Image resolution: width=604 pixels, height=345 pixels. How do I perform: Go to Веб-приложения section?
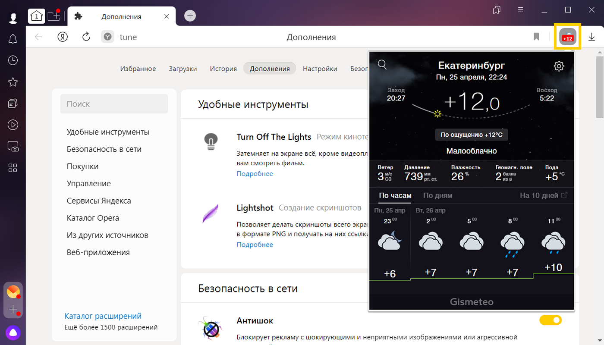pos(98,253)
